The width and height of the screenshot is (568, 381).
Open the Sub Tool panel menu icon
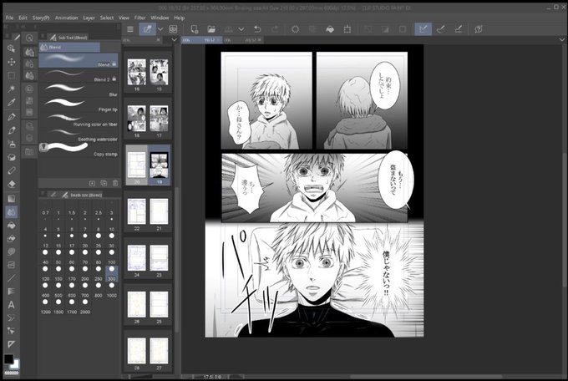(x=43, y=36)
